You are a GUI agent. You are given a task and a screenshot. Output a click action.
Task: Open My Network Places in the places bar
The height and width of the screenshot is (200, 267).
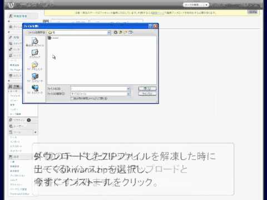click(x=34, y=89)
